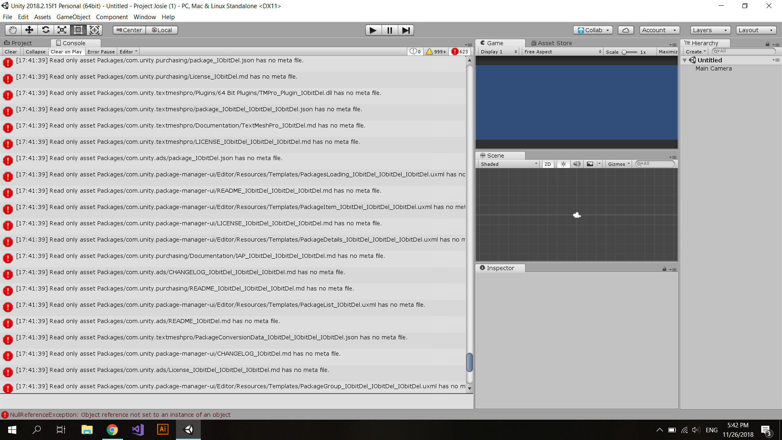The image size is (782, 440).
Task: Open Chrome from the taskbar
Action: click(x=112, y=430)
